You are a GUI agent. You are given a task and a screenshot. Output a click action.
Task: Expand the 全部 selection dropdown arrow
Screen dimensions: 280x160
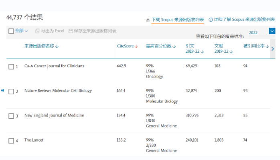(26, 31)
